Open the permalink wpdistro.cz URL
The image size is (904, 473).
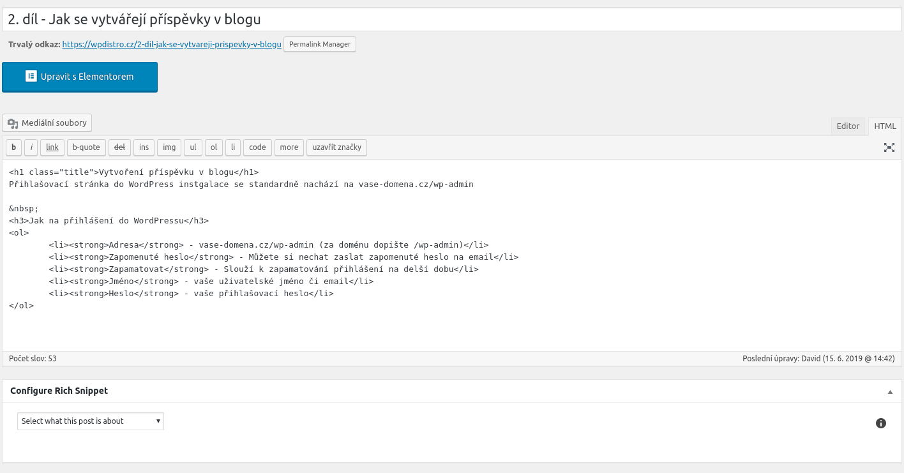tap(172, 45)
